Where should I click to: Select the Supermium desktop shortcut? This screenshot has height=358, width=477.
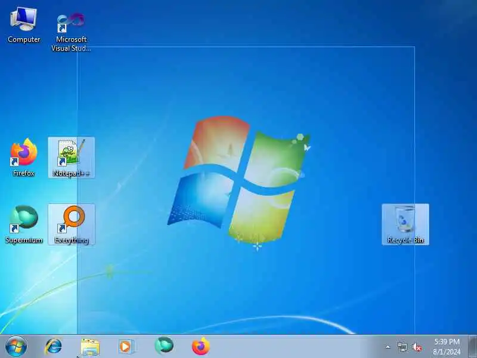click(24, 225)
